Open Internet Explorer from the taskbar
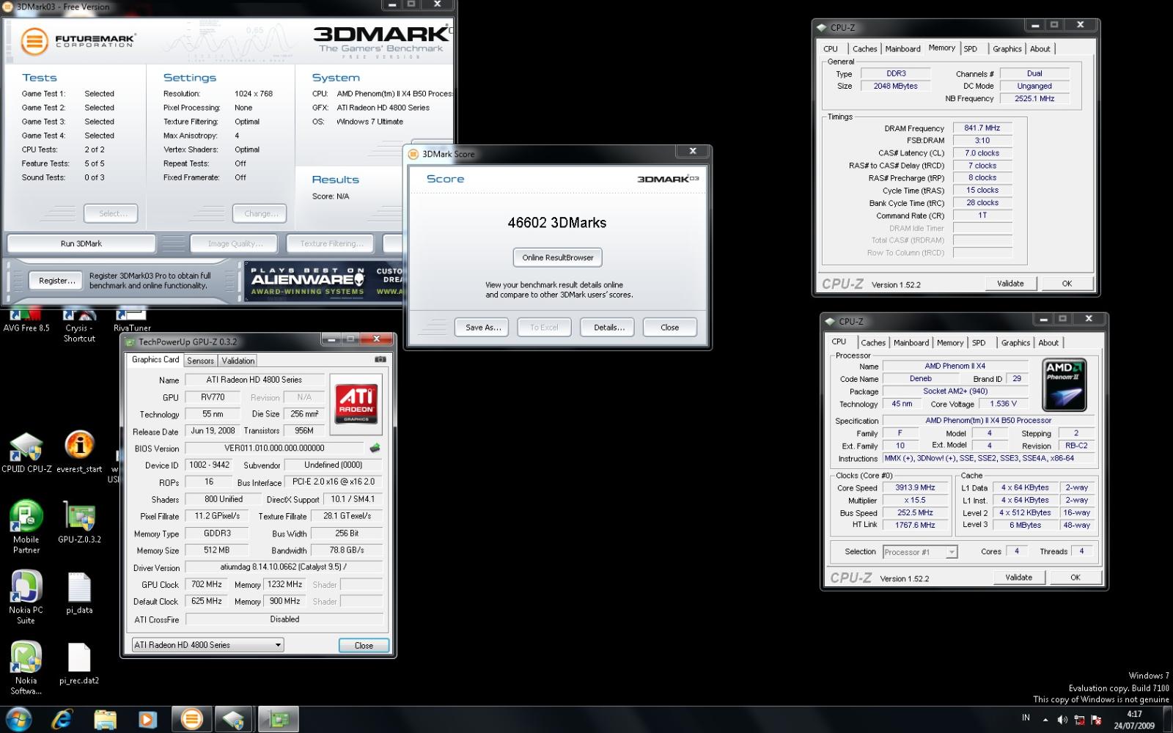This screenshot has width=1173, height=733. [x=62, y=719]
